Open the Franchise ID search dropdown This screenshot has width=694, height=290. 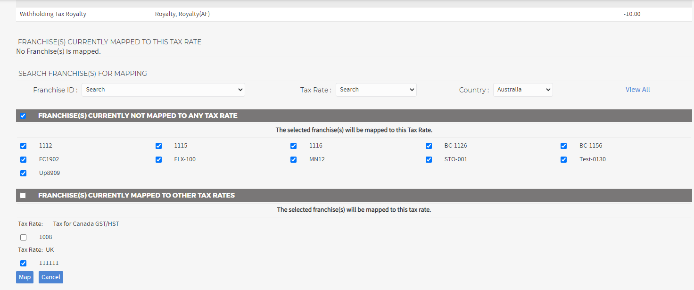[x=163, y=90]
